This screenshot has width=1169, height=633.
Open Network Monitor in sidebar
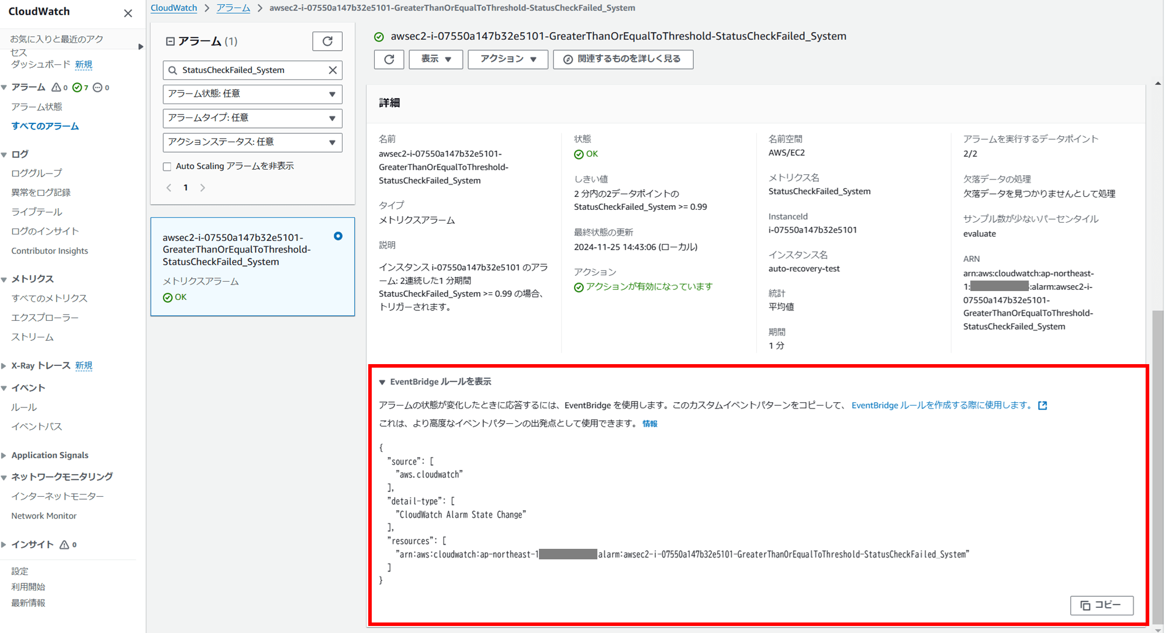pyautogui.click(x=44, y=516)
